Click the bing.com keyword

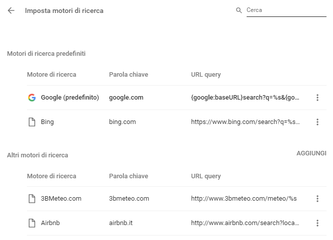(122, 122)
